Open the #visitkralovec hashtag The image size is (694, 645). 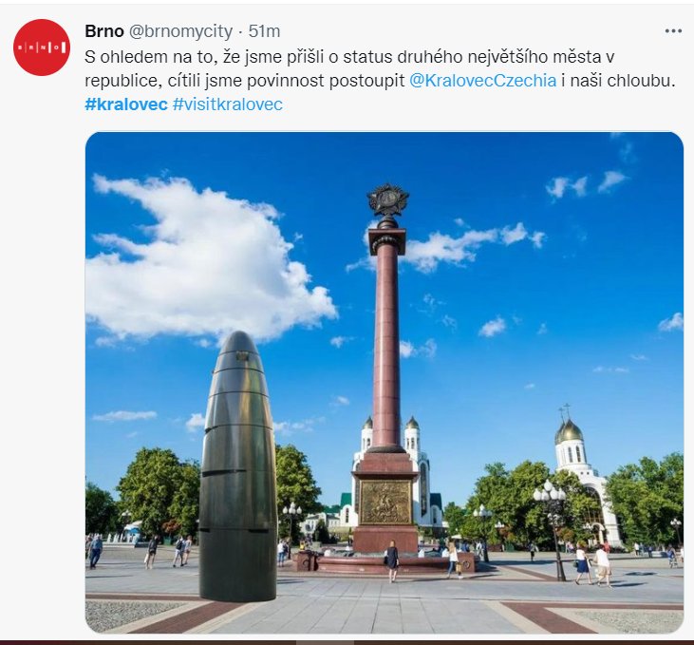tap(228, 104)
